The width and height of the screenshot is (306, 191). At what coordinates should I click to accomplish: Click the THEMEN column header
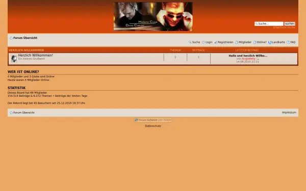click(x=175, y=50)
